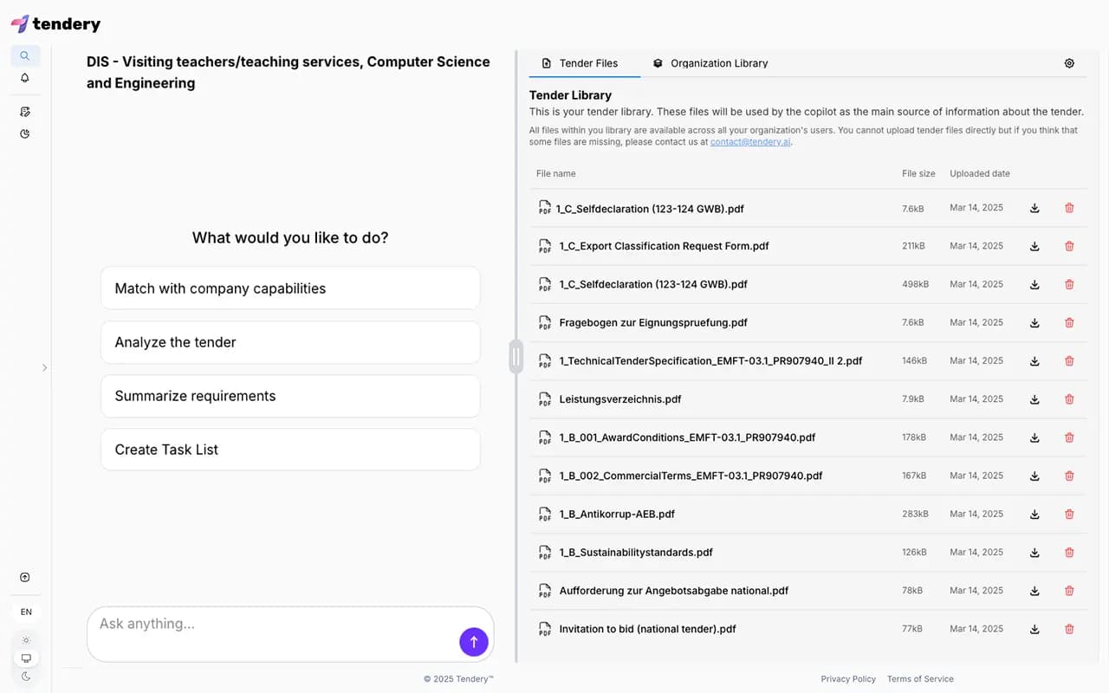Download 1_B_Antikorrup-AEB.pdf using its download icon

click(x=1034, y=514)
